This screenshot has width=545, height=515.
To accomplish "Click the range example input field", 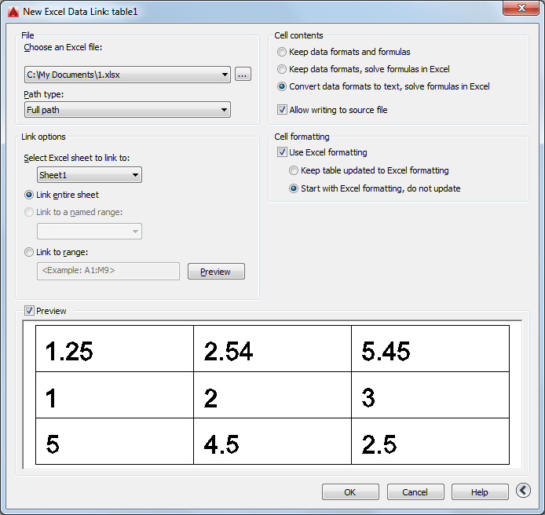I will tap(108, 271).
